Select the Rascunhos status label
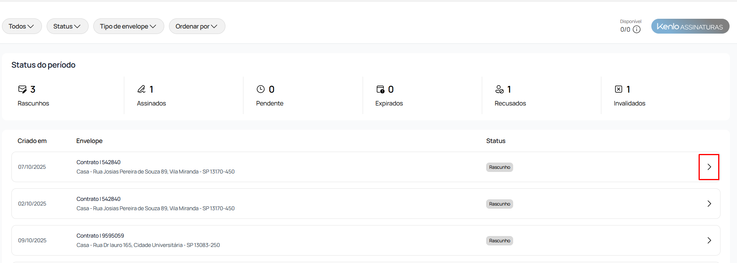Screen dimensions: 737x263 click(x=33, y=103)
